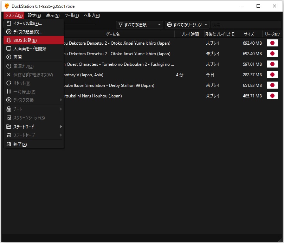Screen dimensions: 284x243
Task: Click the floppy icon beside ステートセーブ
Action: 9,135
